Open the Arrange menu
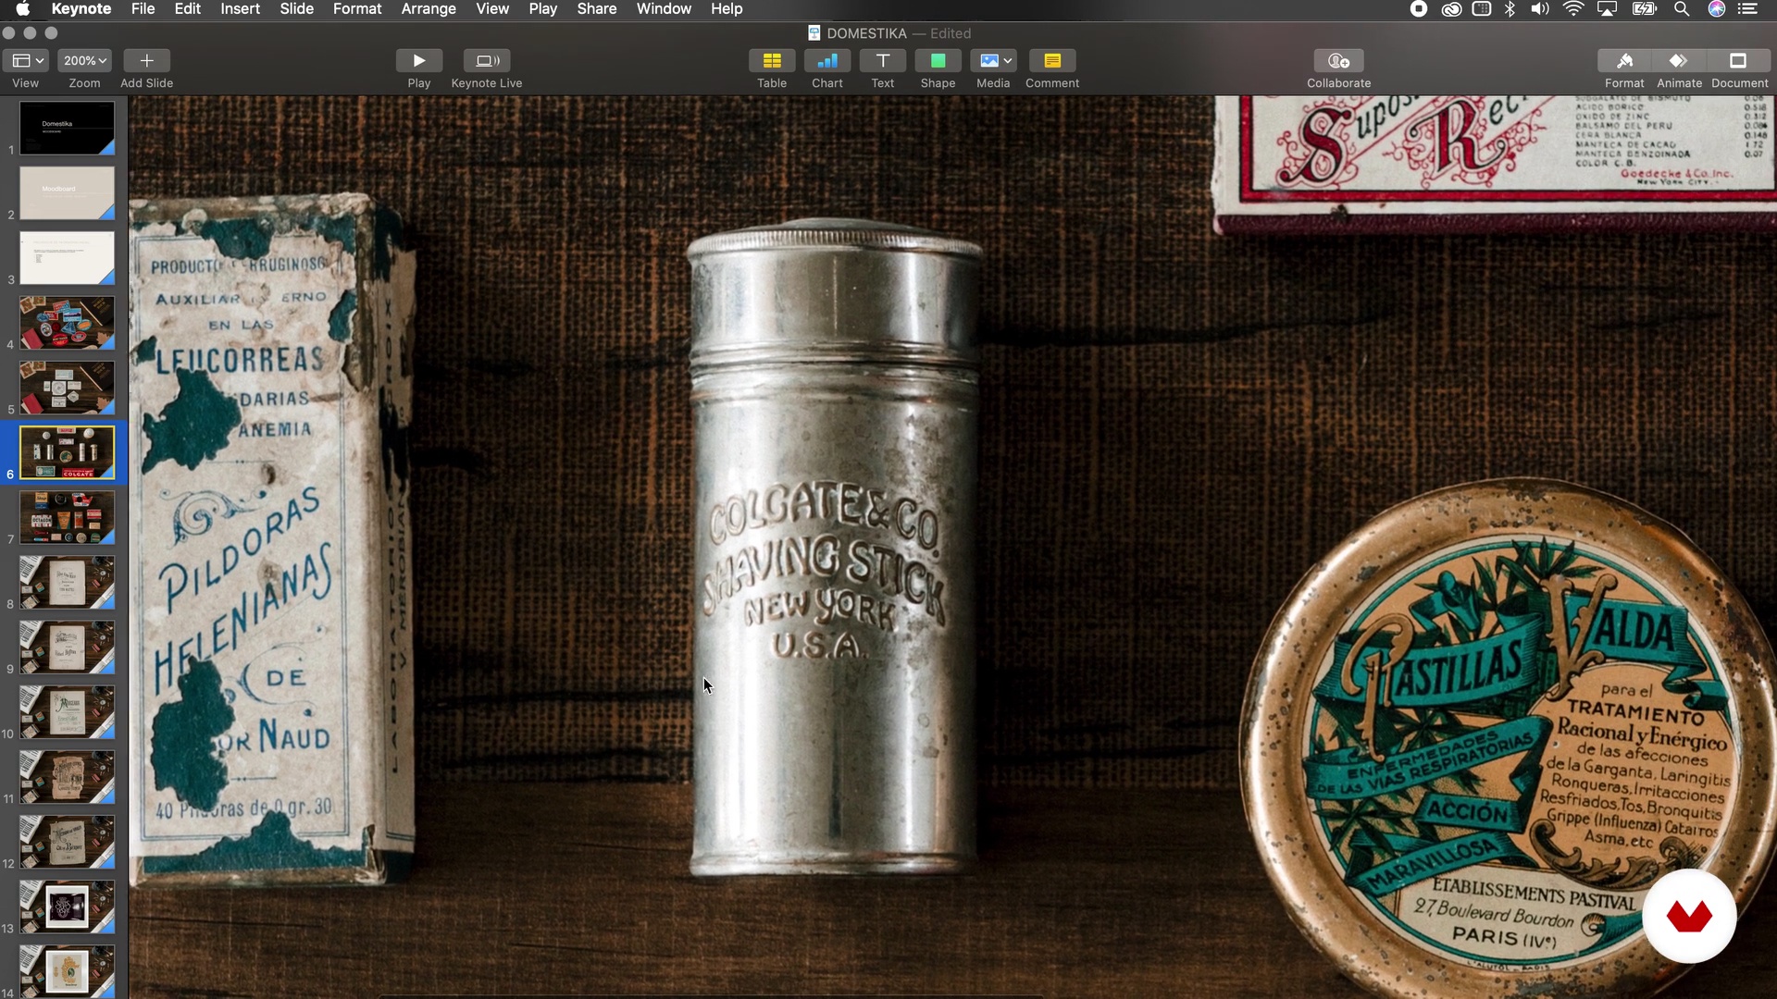Viewport: 1777px width, 999px height. pyautogui.click(x=429, y=9)
